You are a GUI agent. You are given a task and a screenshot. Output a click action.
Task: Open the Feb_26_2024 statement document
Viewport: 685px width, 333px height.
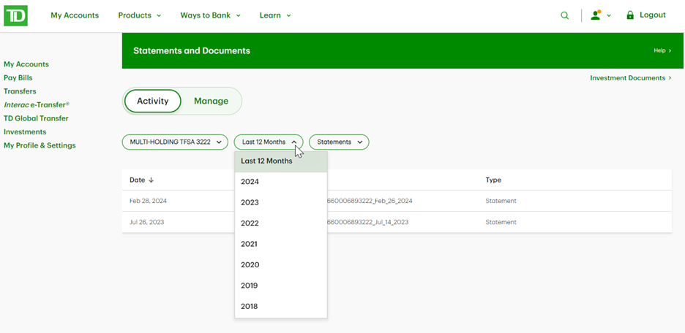click(x=370, y=201)
